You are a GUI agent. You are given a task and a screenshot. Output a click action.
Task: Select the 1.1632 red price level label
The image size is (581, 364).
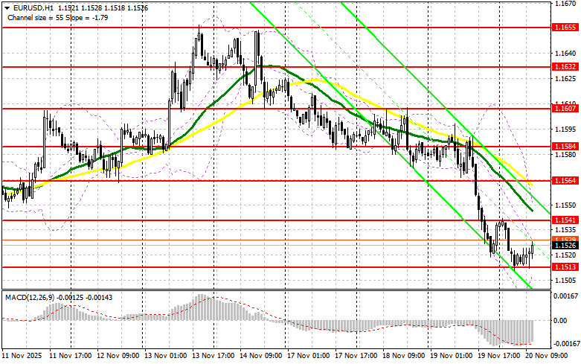click(x=565, y=67)
